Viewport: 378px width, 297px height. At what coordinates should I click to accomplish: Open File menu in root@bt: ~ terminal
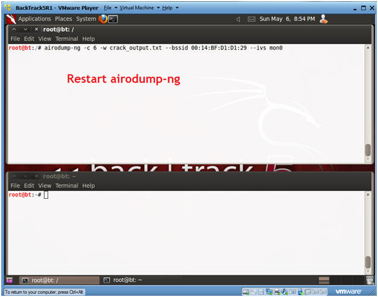point(15,186)
